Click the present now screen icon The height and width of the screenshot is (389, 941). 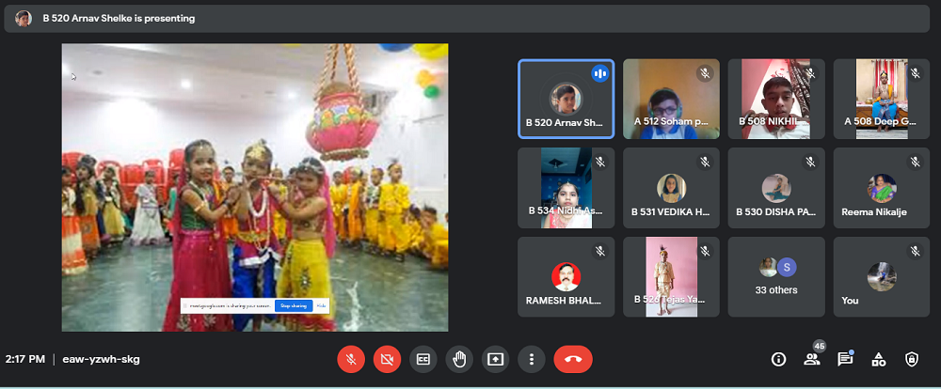pos(496,359)
